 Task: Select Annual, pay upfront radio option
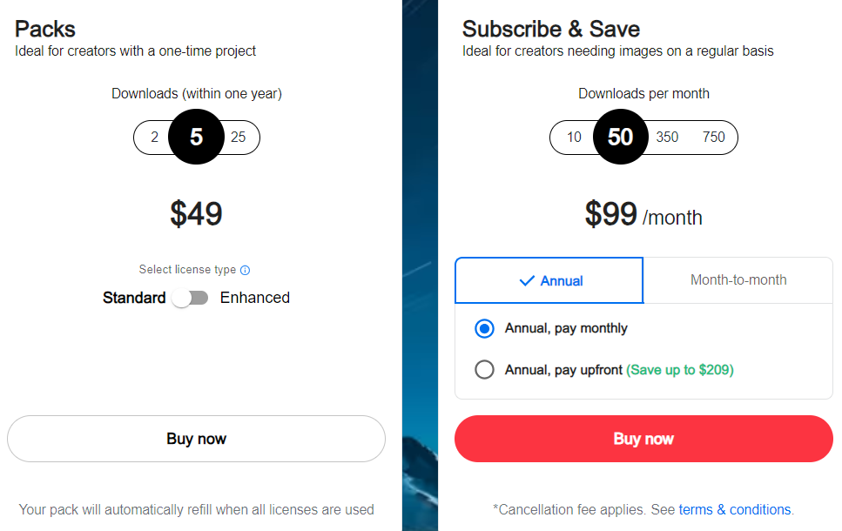pos(484,369)
